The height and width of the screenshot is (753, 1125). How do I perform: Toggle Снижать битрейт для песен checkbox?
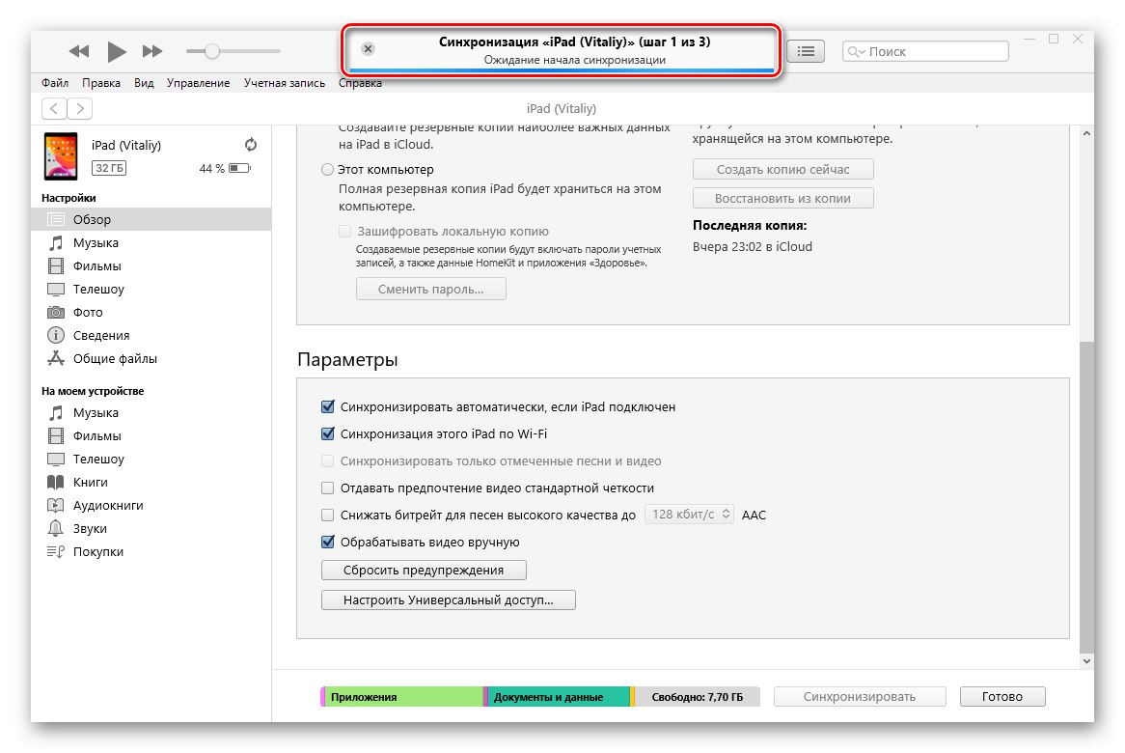328,515
